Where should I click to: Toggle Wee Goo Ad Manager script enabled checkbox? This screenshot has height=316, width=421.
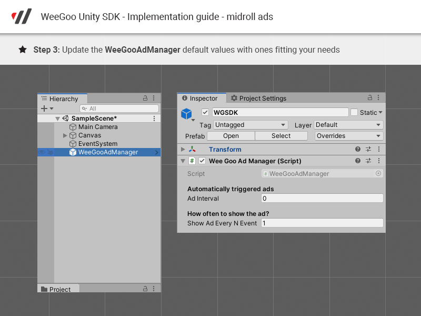click(202, 161)
